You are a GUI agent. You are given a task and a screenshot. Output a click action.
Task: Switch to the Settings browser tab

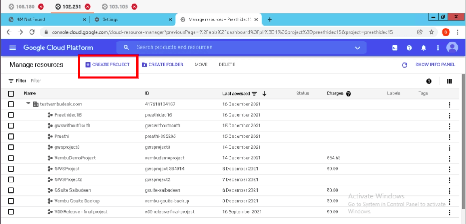(133, 19)
